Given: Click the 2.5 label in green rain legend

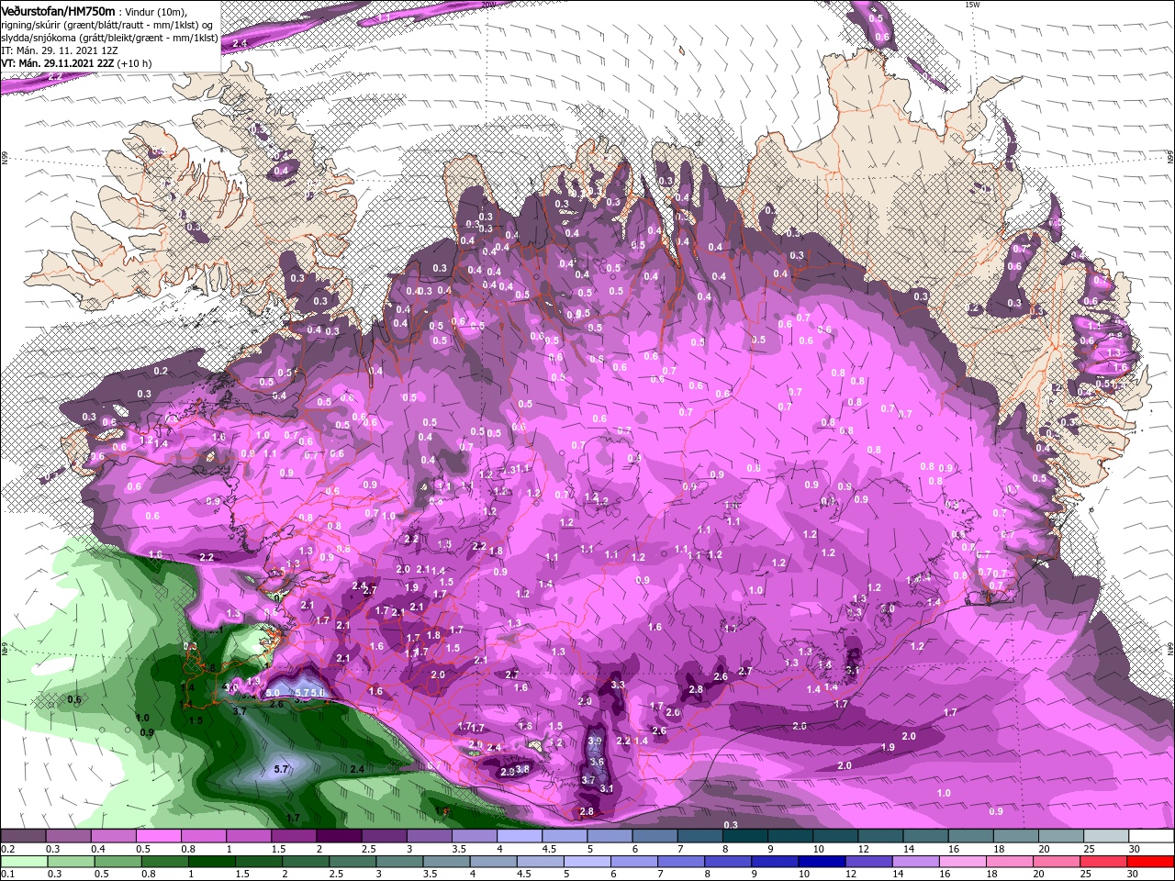Looking at the screenshot, I should pyautogui.click(x=336, y=875).
